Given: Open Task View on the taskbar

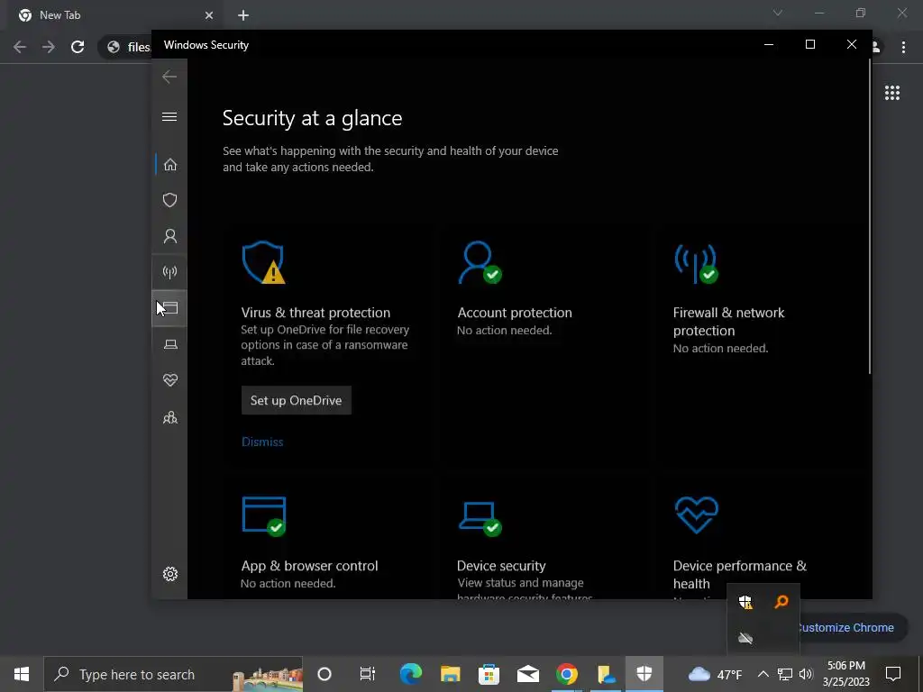Looking at the screenshot, I should click(x=368, y=674).
